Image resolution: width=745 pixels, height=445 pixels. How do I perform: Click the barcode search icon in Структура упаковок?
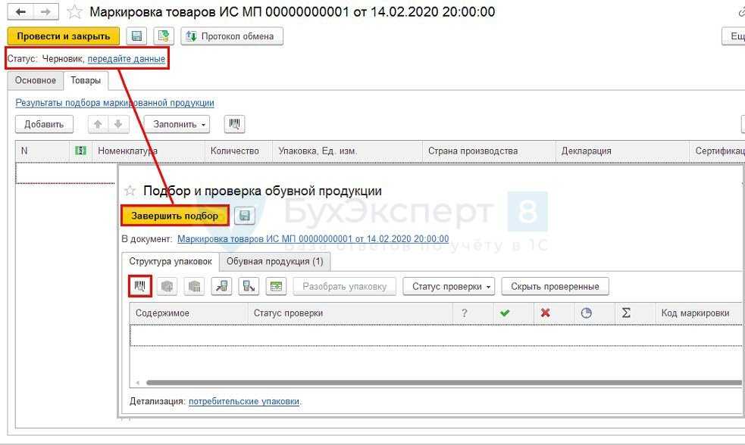[x=140, y=286]
